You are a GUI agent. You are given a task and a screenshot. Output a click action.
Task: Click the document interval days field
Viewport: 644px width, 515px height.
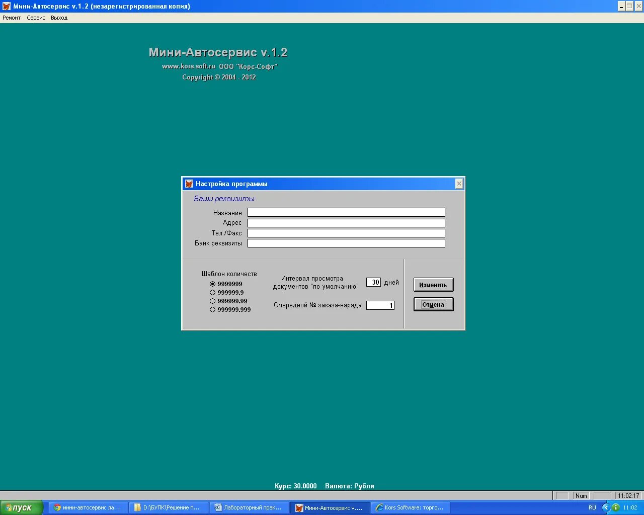(x=373, y=283)
